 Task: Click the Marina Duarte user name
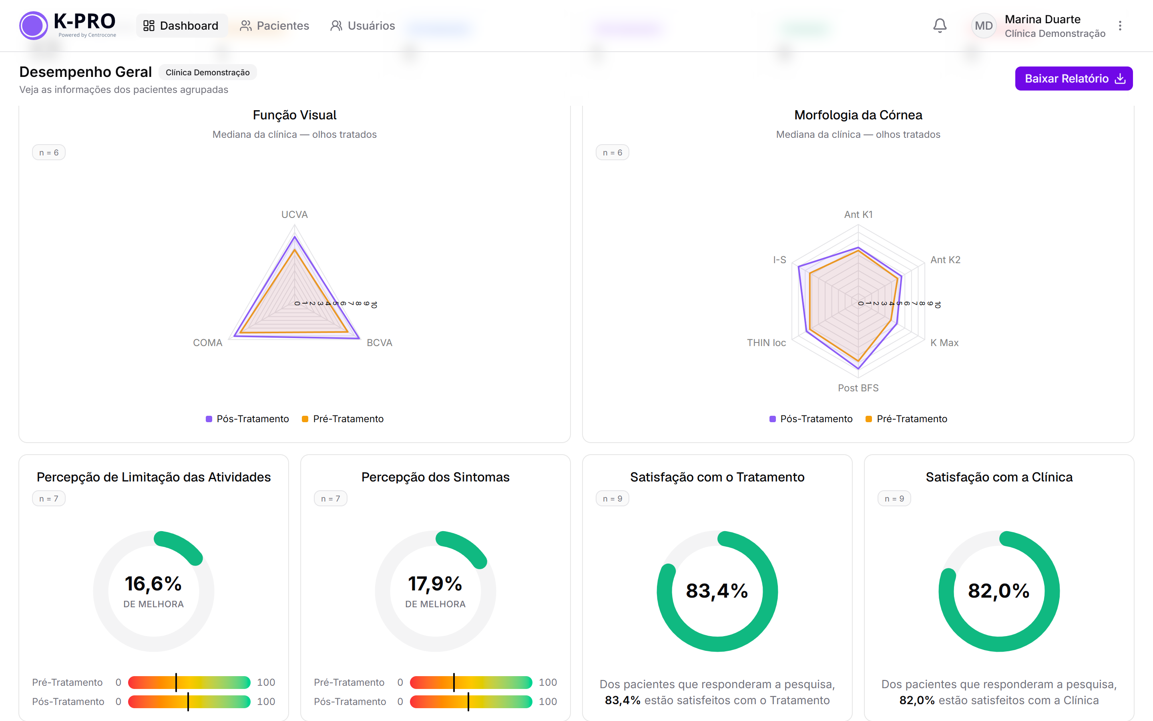pos(1043,19)
